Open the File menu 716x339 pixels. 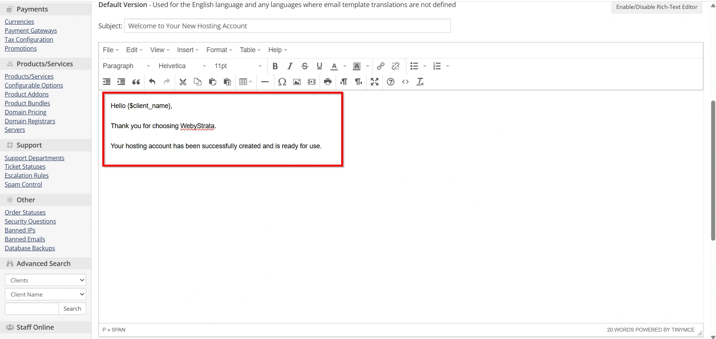tap(111, 50)
